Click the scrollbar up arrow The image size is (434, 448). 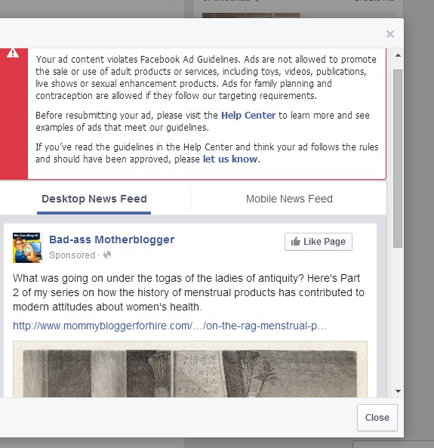coord(398,55)
